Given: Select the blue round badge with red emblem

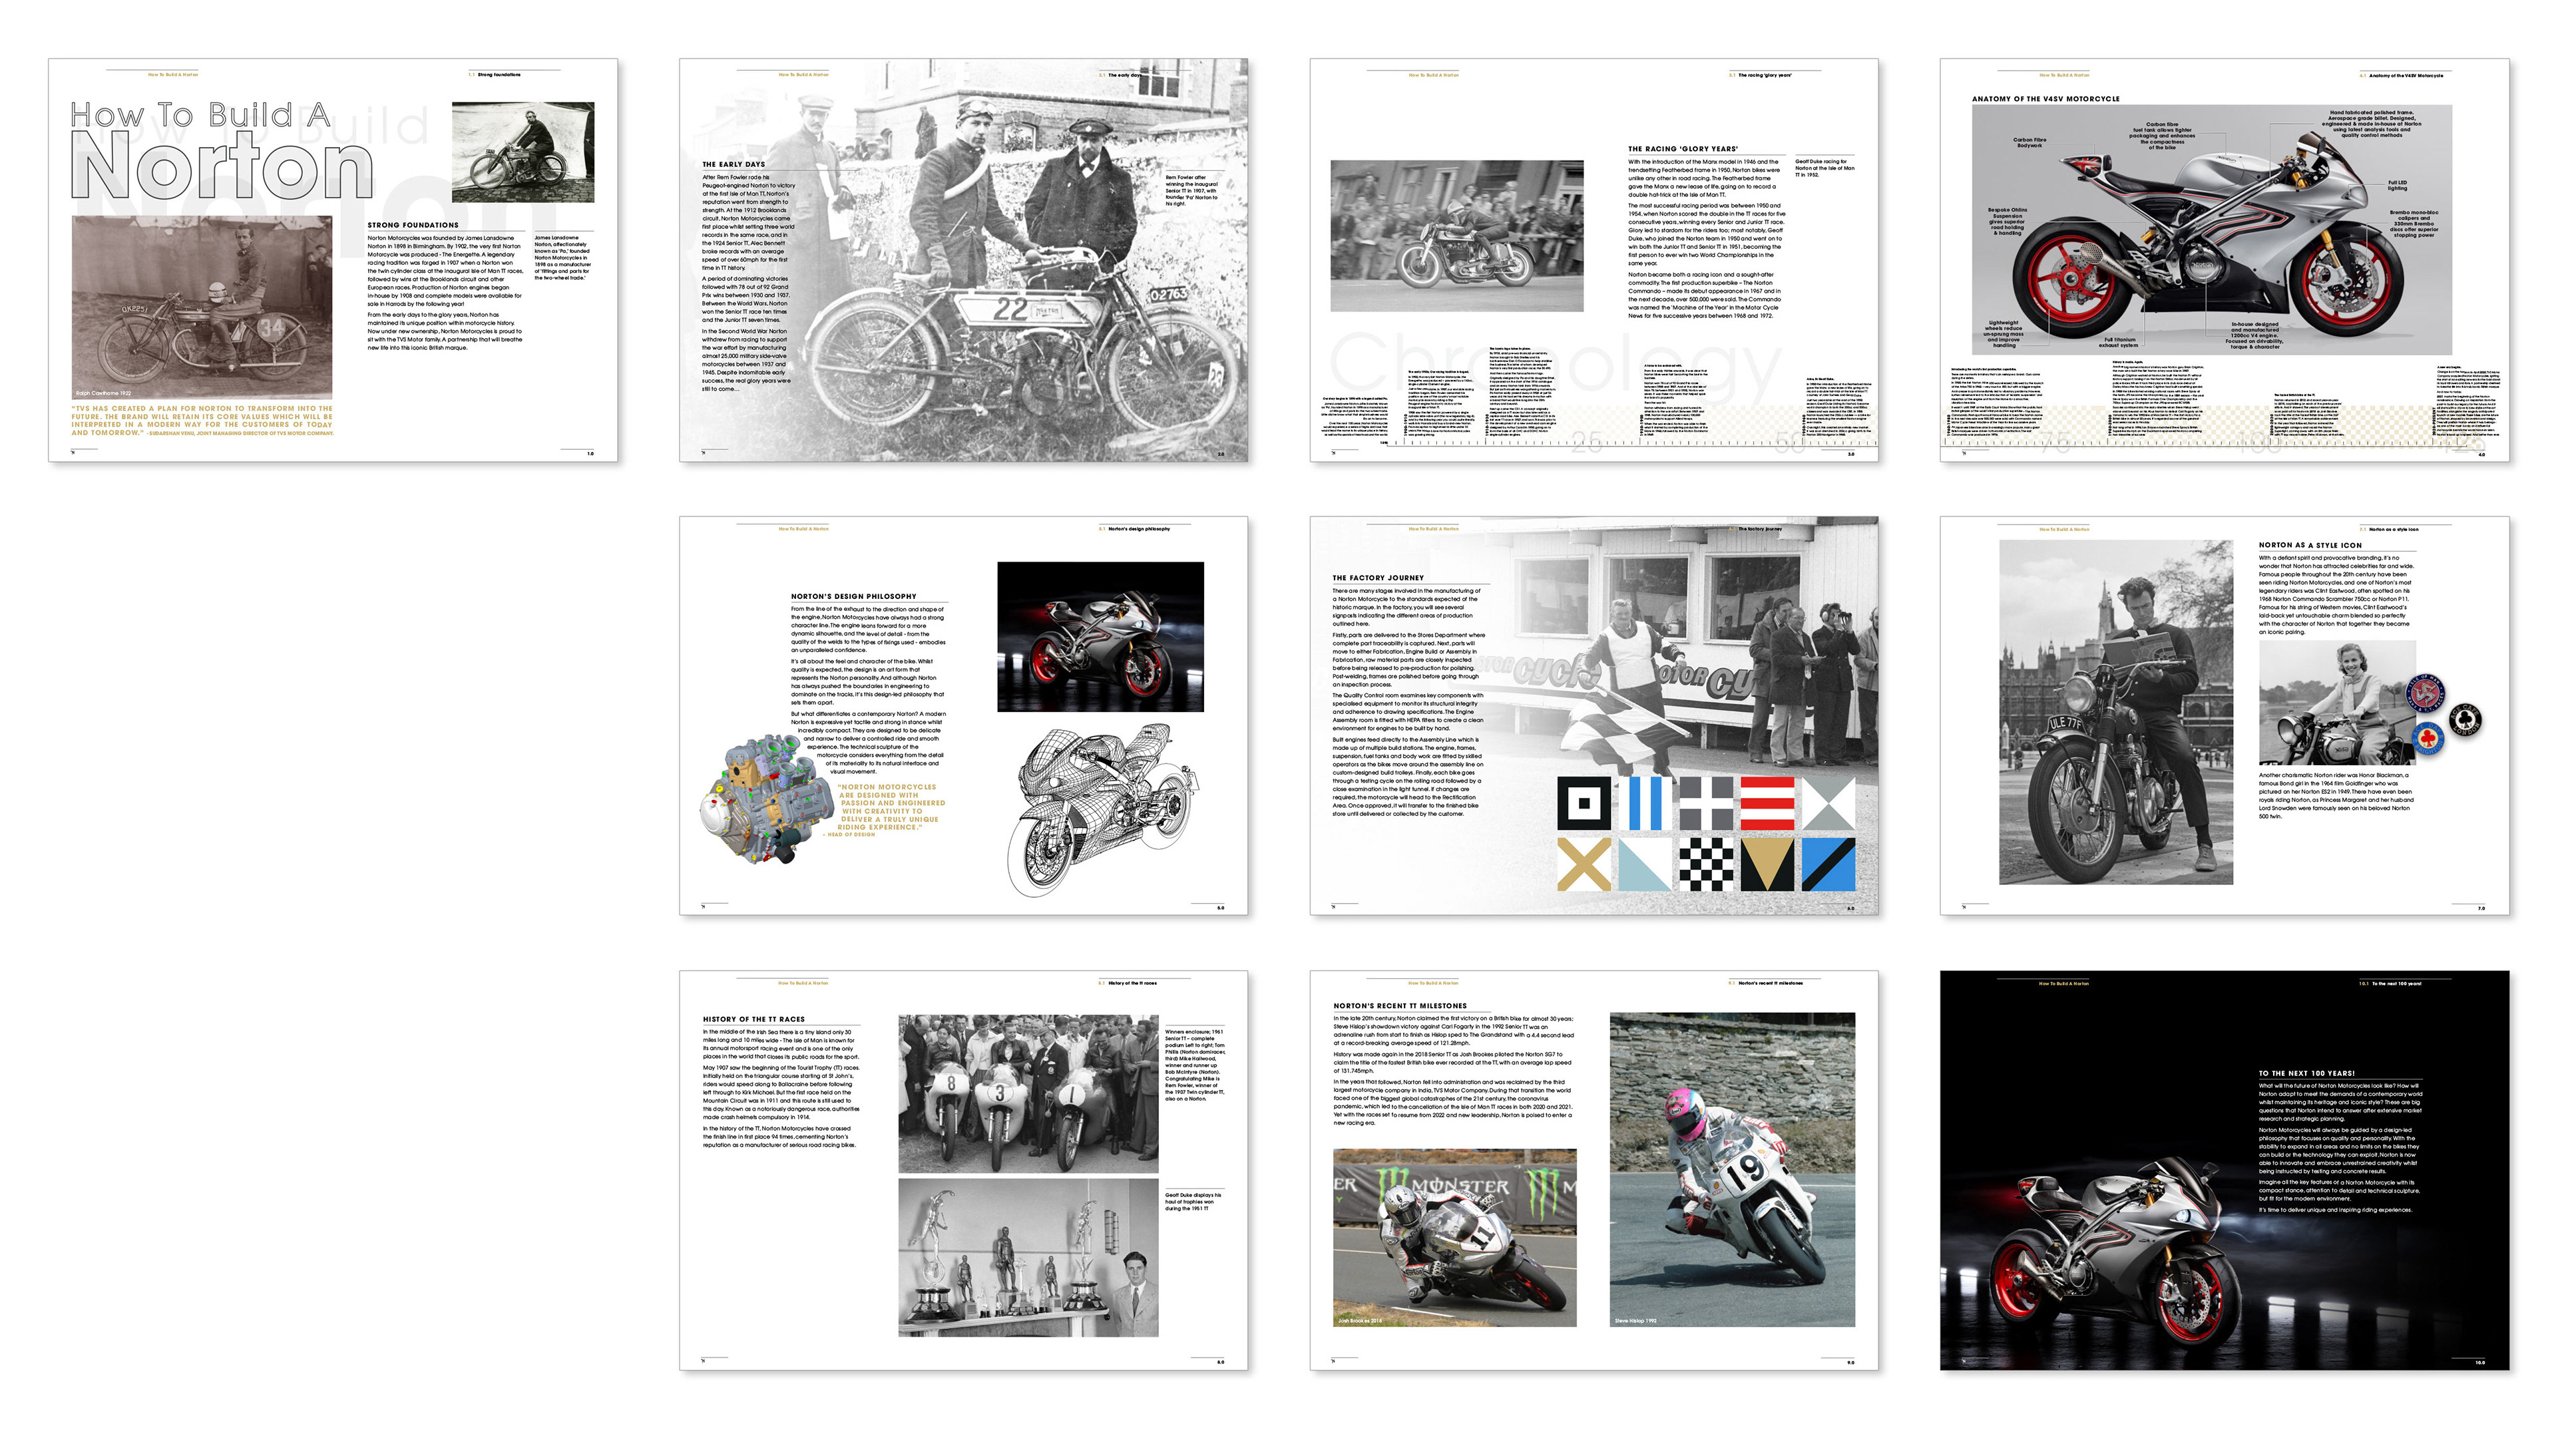Looking at the screenshot, I should click(x=2428, y=738).
